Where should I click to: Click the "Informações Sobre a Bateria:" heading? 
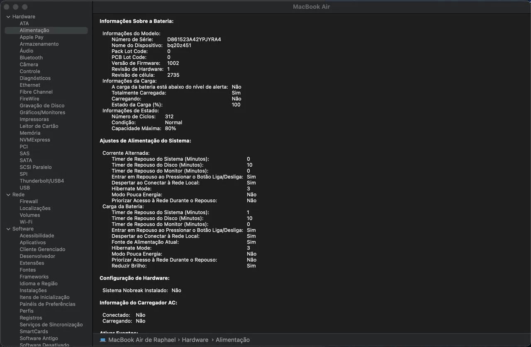click(136, 21)
